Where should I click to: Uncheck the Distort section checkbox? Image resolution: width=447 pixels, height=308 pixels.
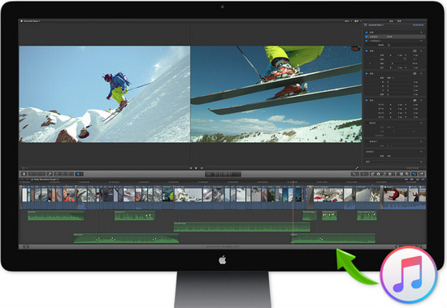coord(367,101)
